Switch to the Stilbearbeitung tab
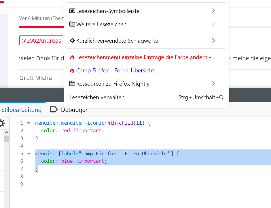Screen dimensions: 271x208 (x=21, y=110)
